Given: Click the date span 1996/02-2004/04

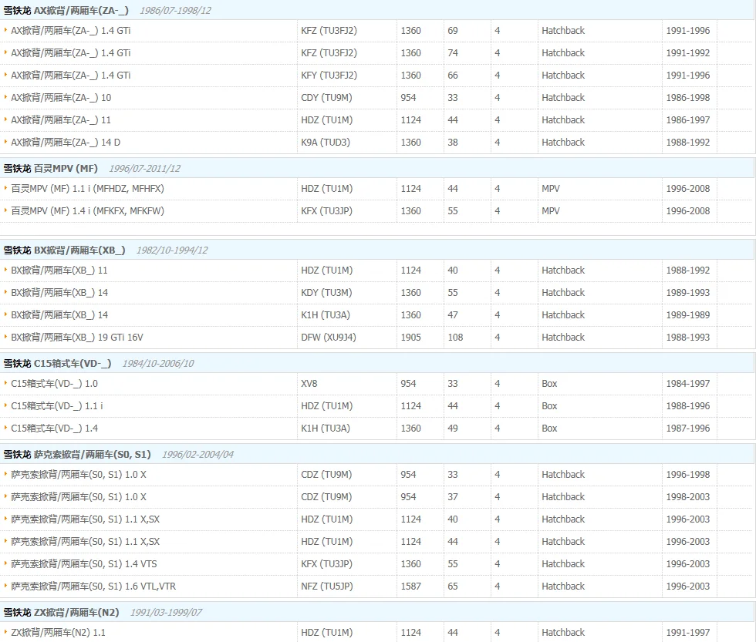Looking at the screenshot, I should point(197,454).
